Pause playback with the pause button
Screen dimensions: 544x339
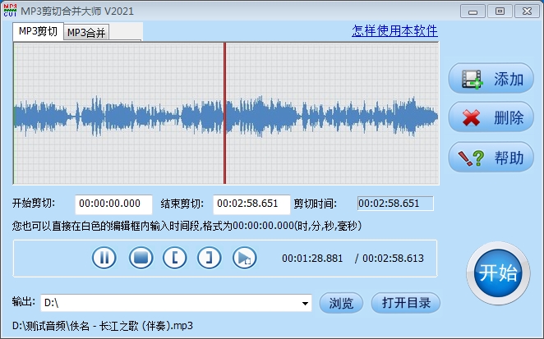click(x=104, y=258)
